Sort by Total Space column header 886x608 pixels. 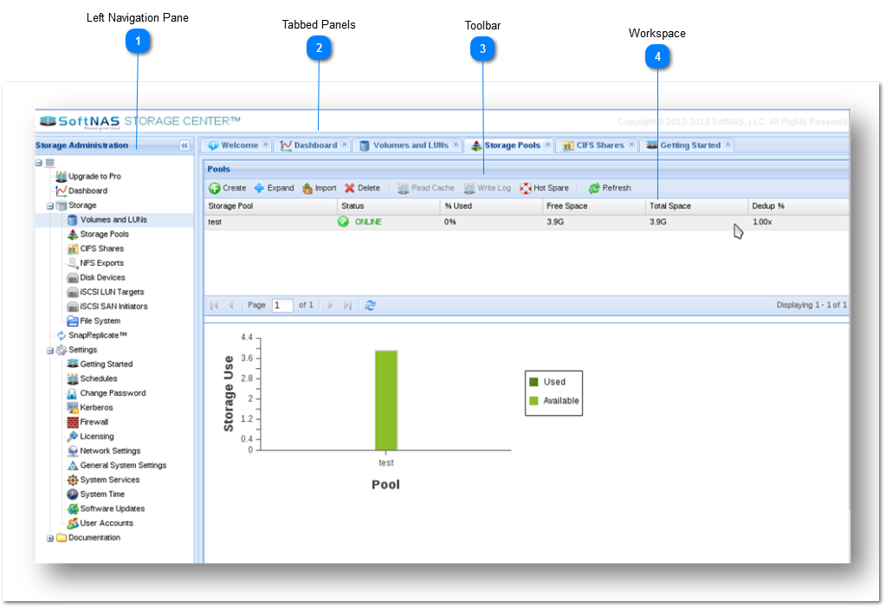[x=696, y=206]
